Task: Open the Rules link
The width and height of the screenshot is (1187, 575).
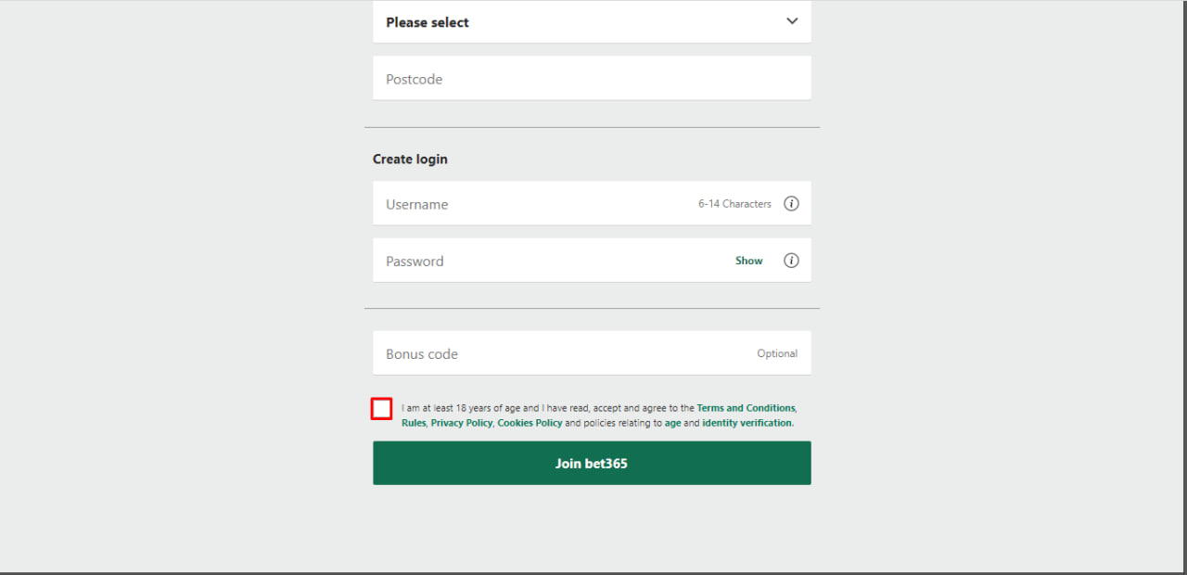Action: 414,423
